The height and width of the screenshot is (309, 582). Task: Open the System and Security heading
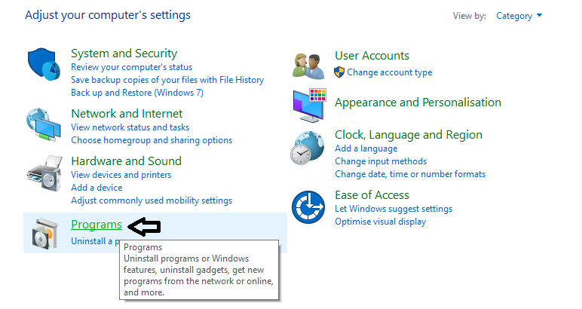click(x=124, y=54)
